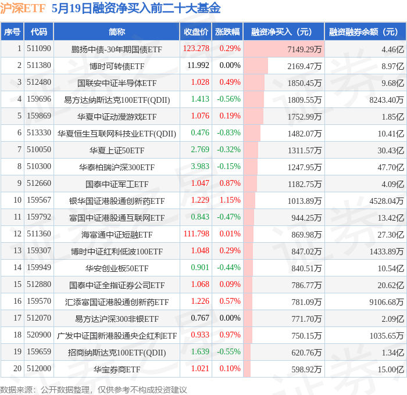Click the 融资净买入（元） column header
This screenshot has height=395, width=407.
tap(284, 31)
